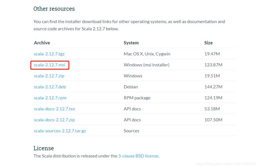Click the 124.19M size value
Image resolution: width=258 pixels, height=168 pixels.
214,98
